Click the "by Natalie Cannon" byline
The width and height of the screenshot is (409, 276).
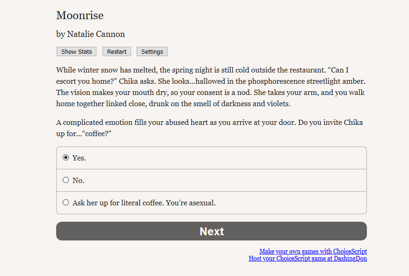click(91, 34)
